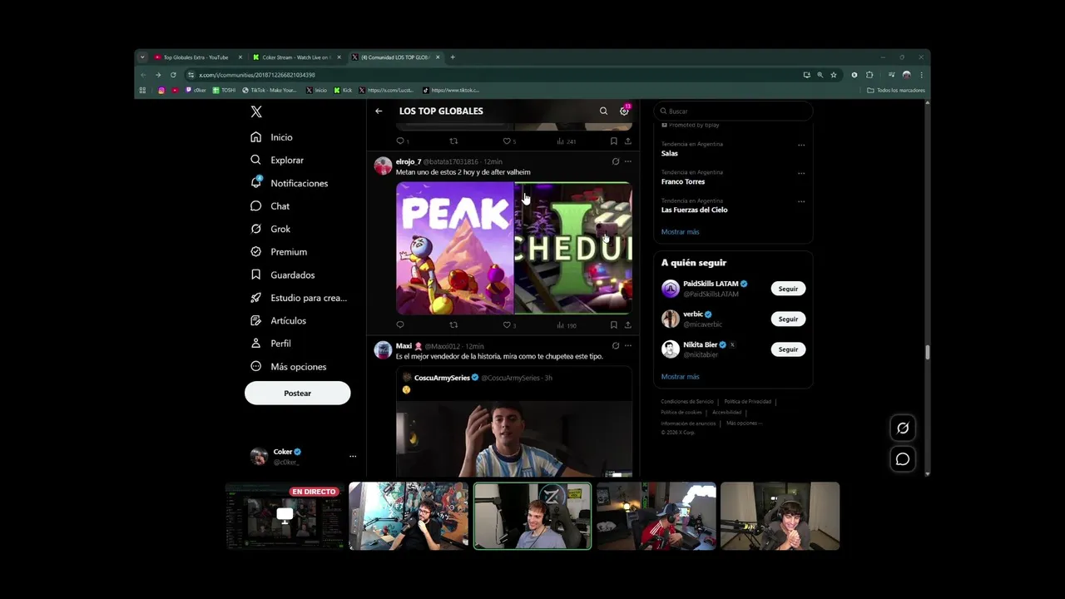1065x599 pixels.
Task: Open Chat from the sidebar
Action: coord(270,206)
